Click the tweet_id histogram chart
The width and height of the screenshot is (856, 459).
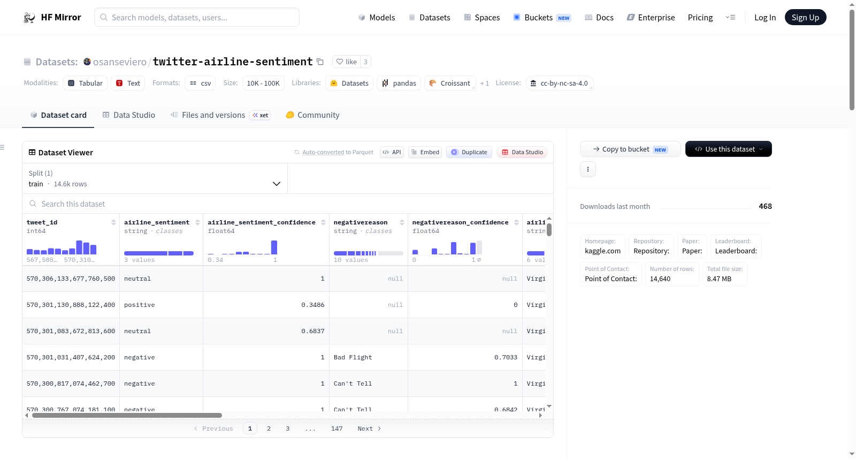(x=62, y=247)
